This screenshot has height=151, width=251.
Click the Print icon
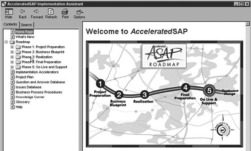tap(65, 11)
